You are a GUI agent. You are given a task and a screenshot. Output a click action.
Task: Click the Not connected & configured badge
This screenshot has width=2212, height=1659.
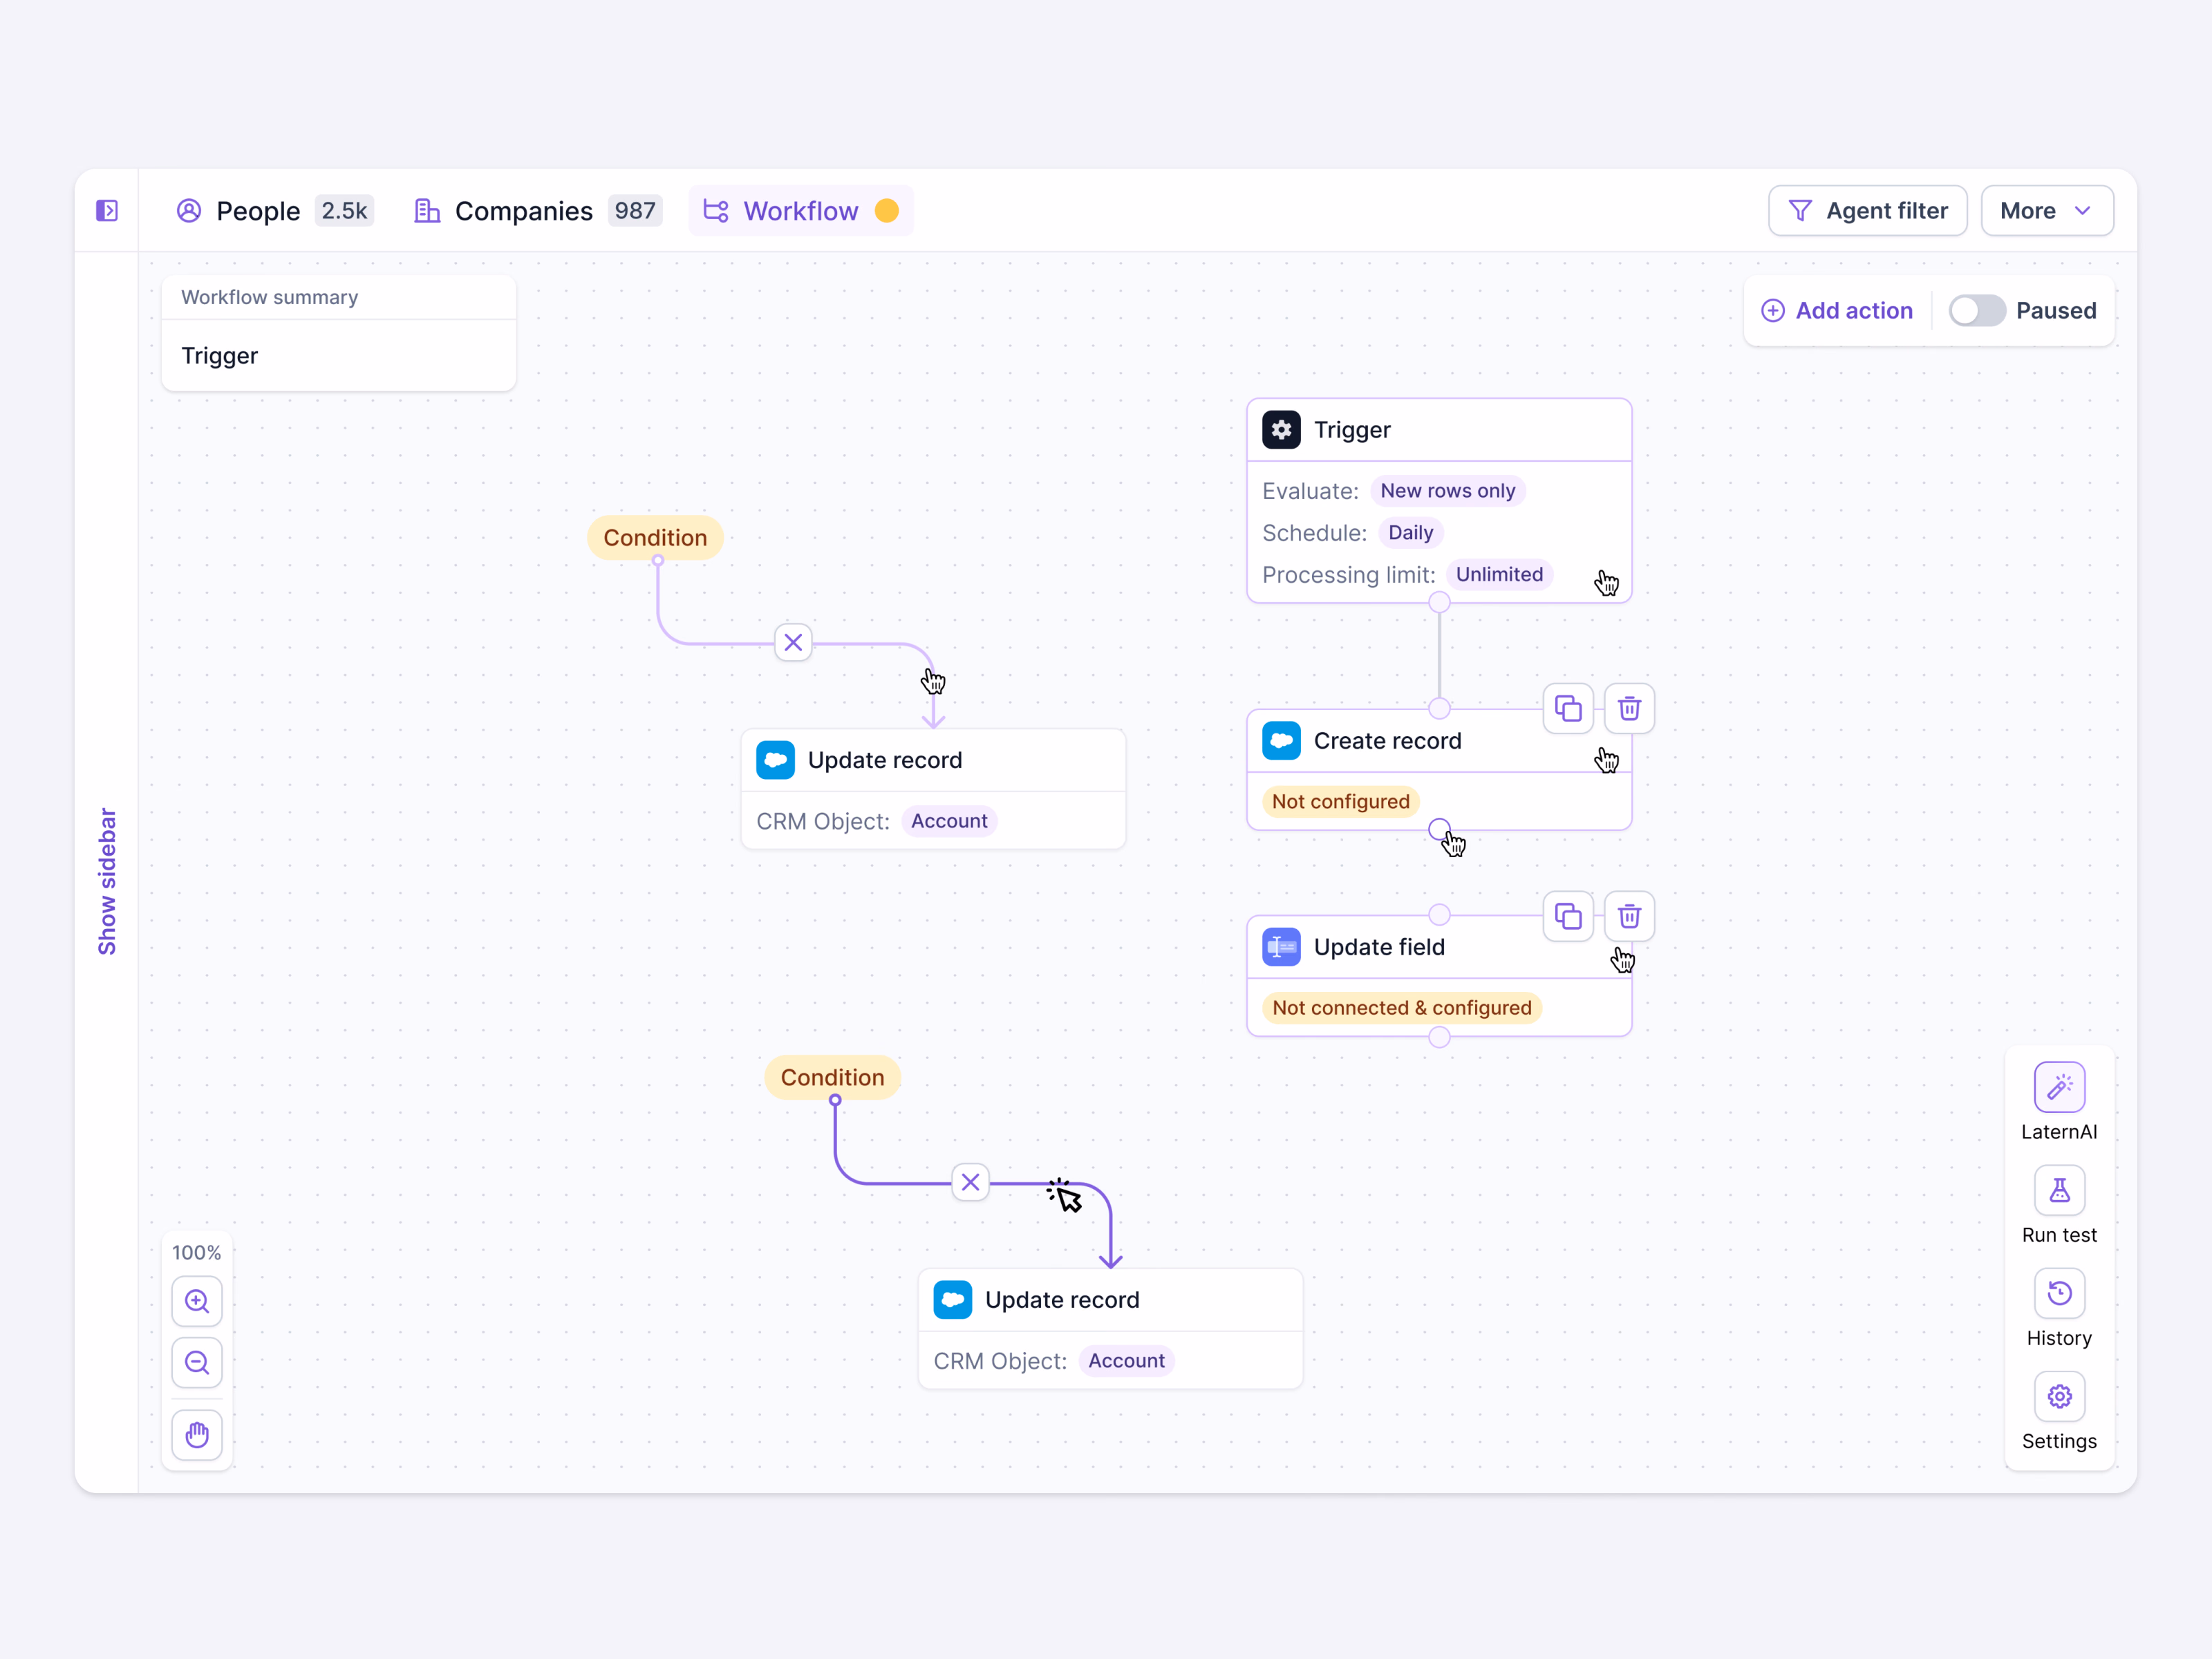(1401, 1008)
